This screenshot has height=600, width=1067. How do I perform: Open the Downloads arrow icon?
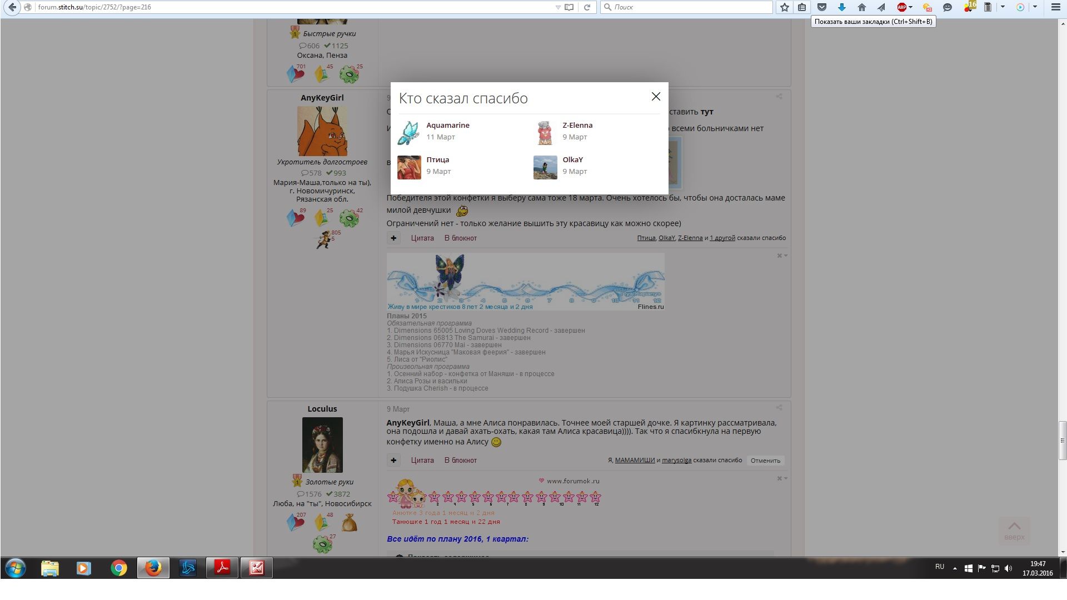[841, 7]
